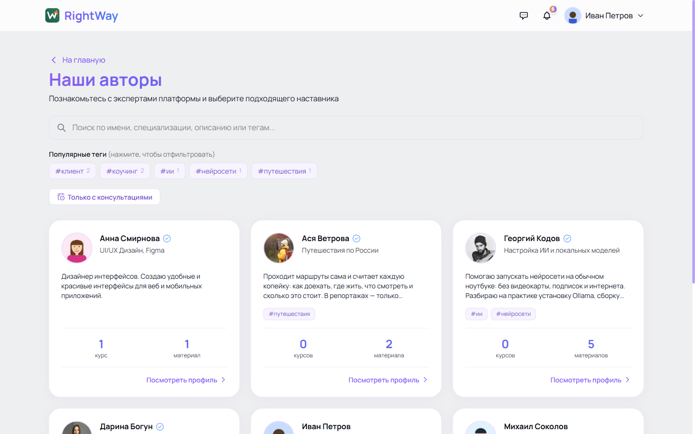Click the search magnifier icon
This screenshot has width=695, height=434.
61,128
